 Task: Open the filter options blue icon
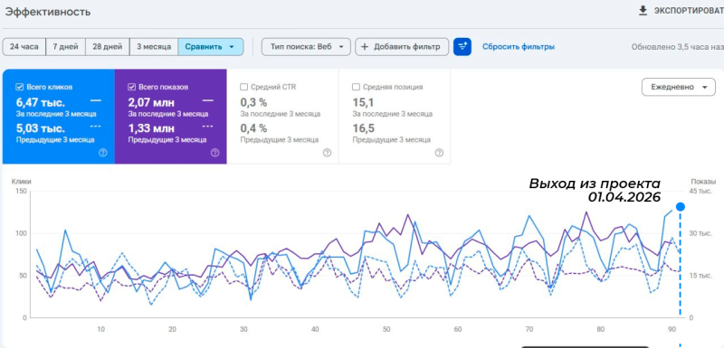click(462, 47)
